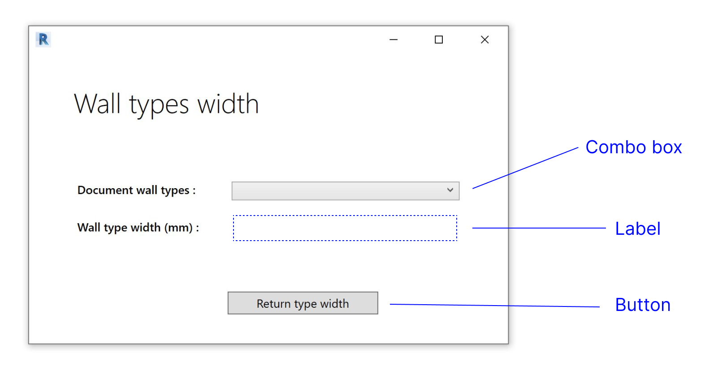Image resolution: width=705 pixels, height=371 pixels.
Task: Click the blue "Combo box" annotation text
Action: coord(633,147)
